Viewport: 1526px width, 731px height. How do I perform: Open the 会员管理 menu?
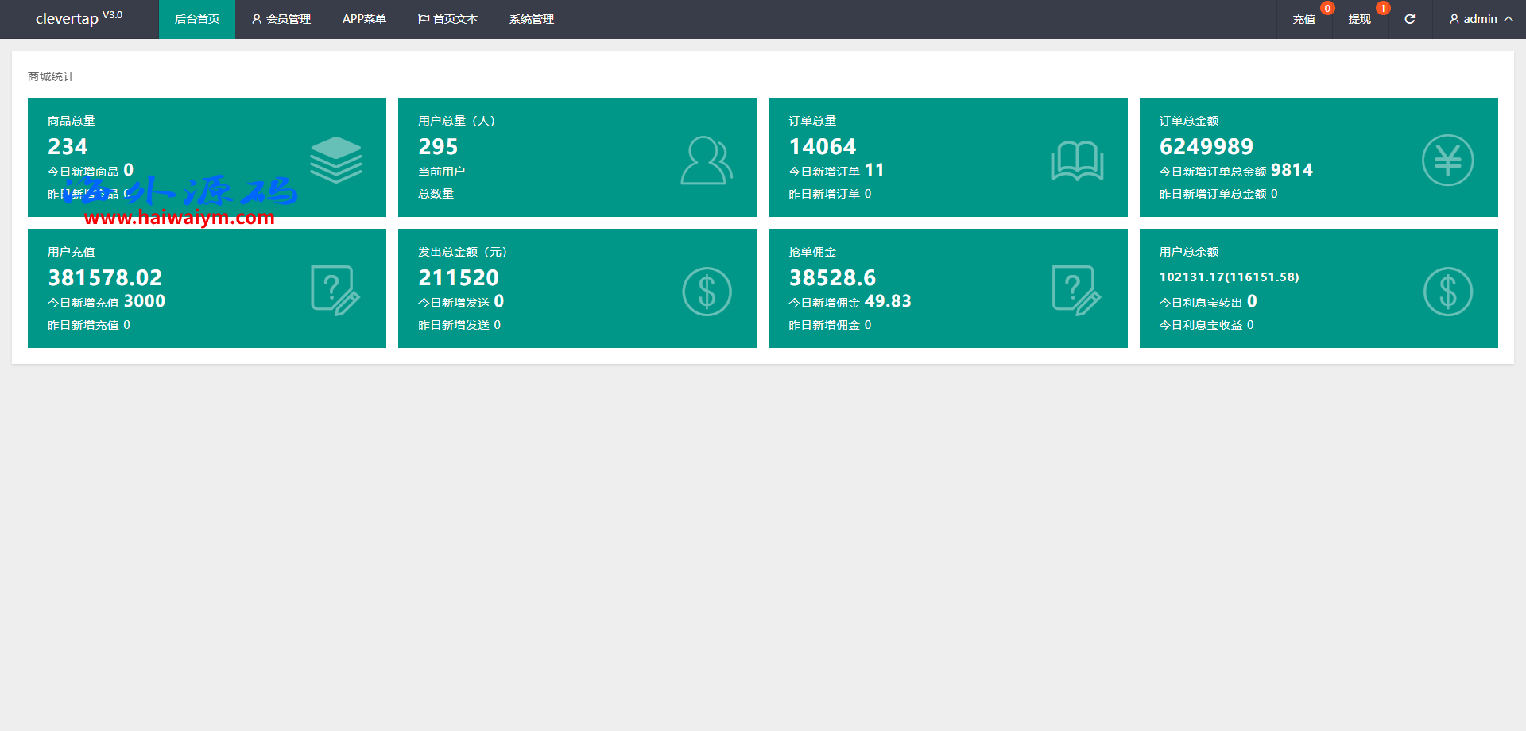(x=281, y=19)
